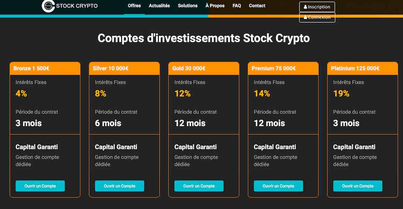Select the Bronze 1 500€ card header
The image size is (403, 209).
click(45, 68)
